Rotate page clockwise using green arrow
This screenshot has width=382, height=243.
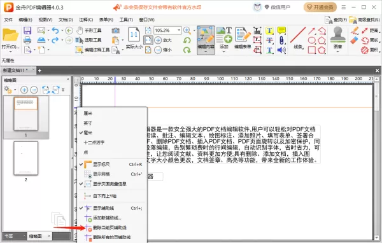click(187, 50)
